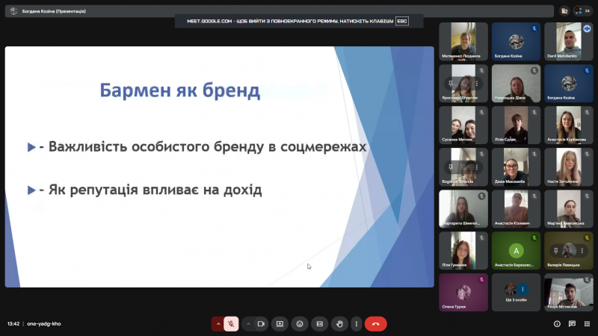Expand audio settings arrow beside microphone
The height and width of the screenshot is (336, 598).
(218, 324)
